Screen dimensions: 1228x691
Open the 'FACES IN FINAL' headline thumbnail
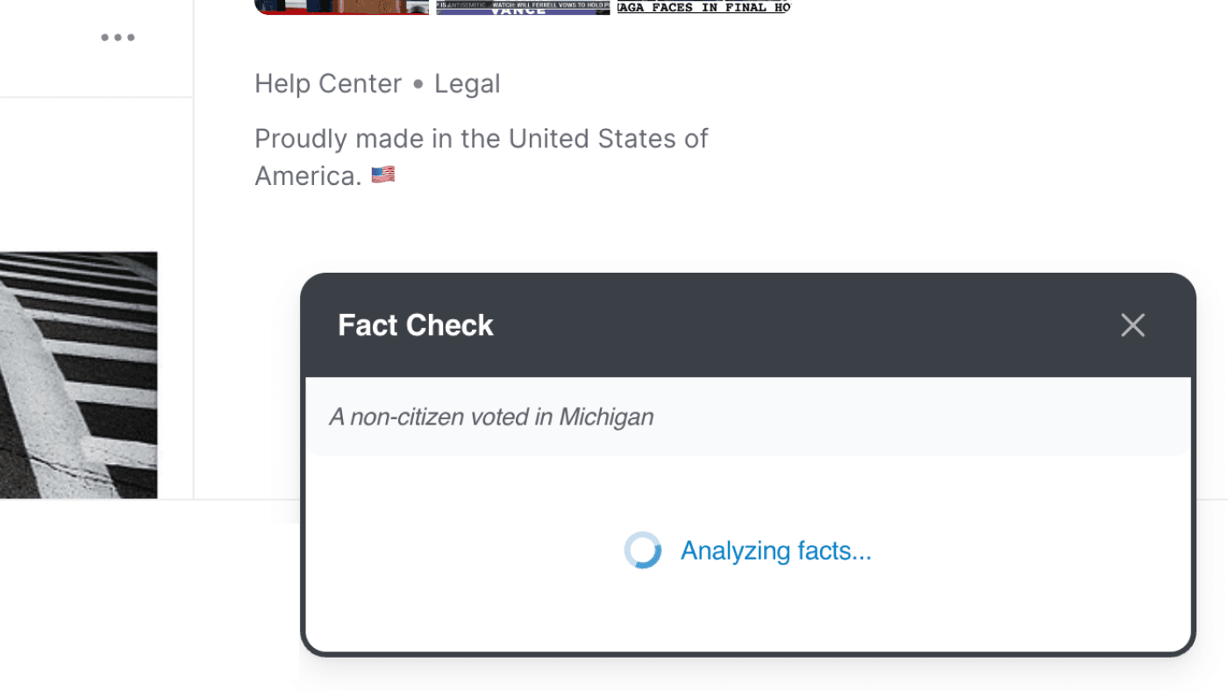pos(703,7)
